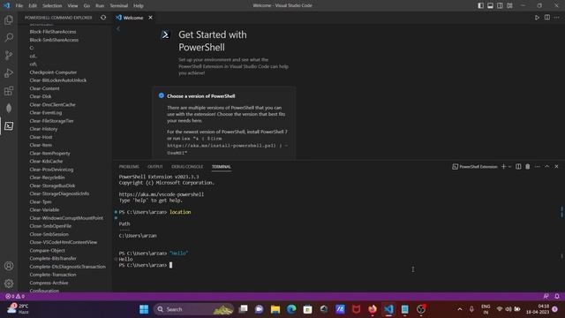The width and height of the screenshot is (565, 318).
Task: Switch to the Problems tab
Action: (129, 167)
